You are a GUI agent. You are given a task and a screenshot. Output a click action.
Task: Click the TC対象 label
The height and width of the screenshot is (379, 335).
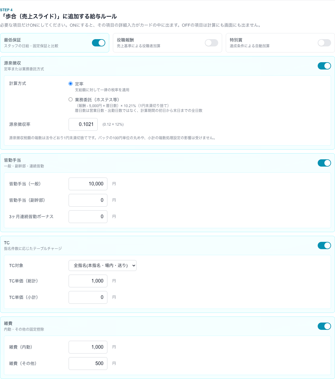point(16,266)
